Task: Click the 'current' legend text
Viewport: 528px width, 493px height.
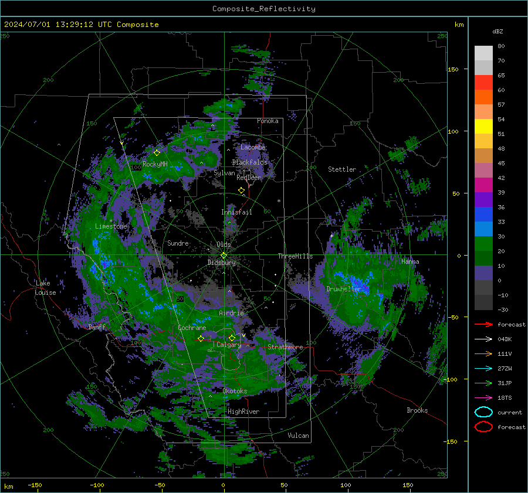Action: [510, 413]
